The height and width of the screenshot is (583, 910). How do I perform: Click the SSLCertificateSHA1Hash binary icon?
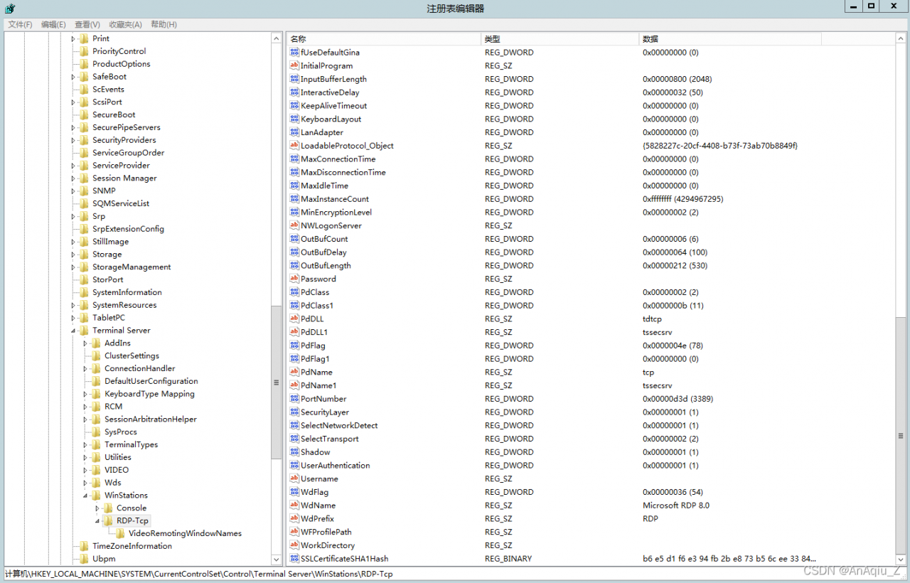coord(294,559)
